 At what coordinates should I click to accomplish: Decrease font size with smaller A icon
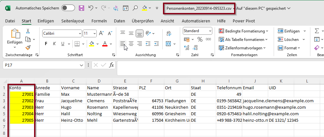coord(110,33)
